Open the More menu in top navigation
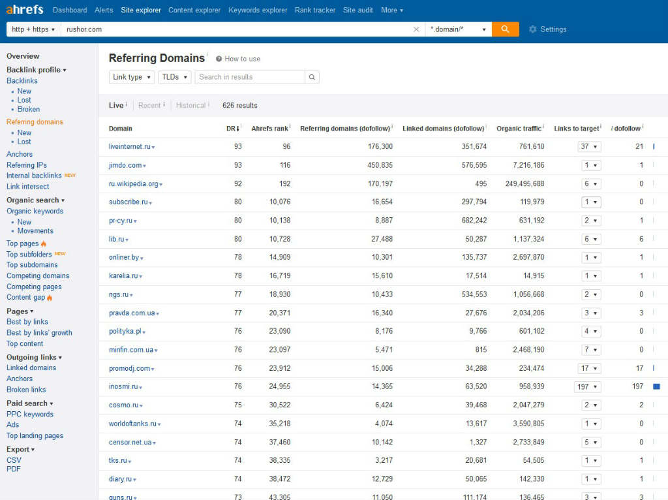This screenshot has height=500, width=668. (x=391, y=10)
